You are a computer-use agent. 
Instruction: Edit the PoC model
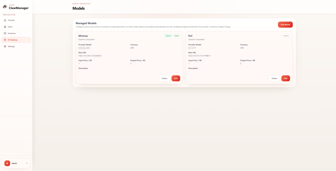286,78
